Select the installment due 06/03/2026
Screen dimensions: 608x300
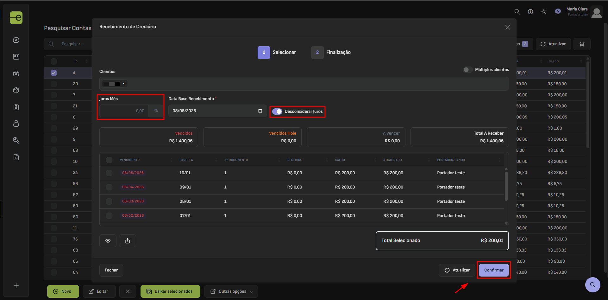pos(109,201)
